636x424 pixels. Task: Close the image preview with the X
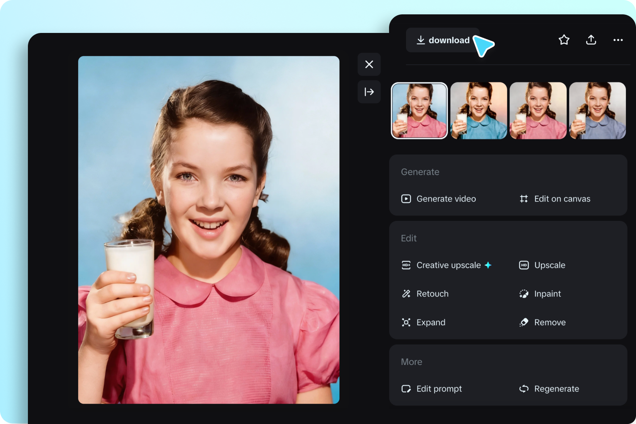(369, 64)
